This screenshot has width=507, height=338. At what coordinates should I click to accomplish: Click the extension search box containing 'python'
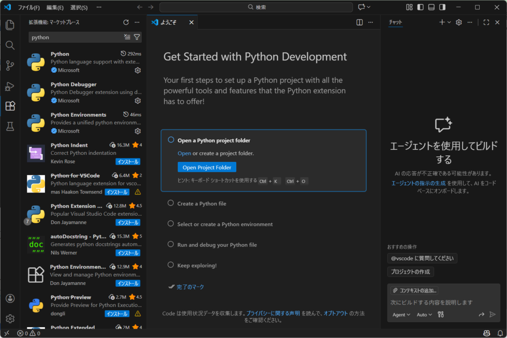(74, 37)
